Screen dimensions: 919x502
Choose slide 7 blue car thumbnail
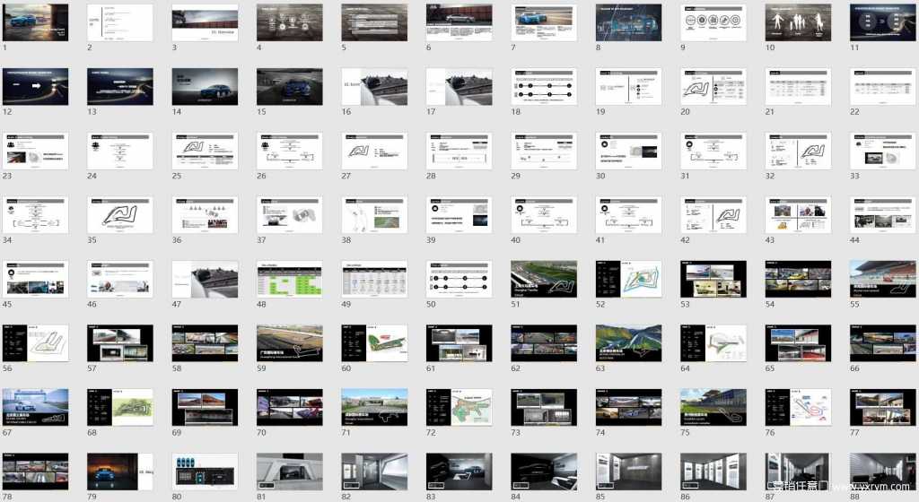click(x=544, y=22)
